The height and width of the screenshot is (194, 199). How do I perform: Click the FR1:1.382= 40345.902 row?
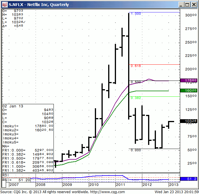point(28,170)
